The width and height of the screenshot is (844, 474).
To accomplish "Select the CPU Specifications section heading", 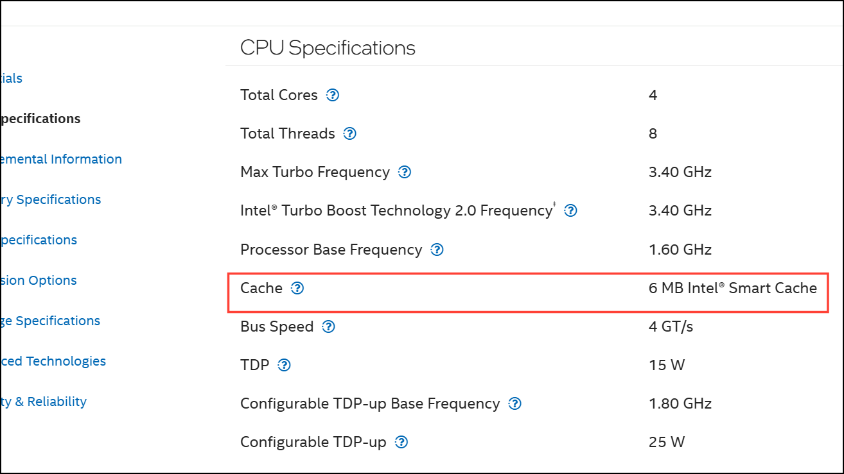I will [x=328, y=48].
